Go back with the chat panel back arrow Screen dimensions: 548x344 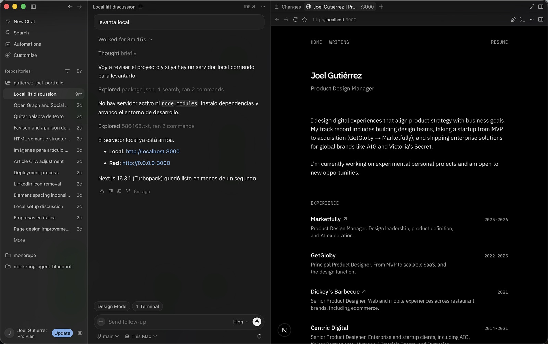(70, 7)
